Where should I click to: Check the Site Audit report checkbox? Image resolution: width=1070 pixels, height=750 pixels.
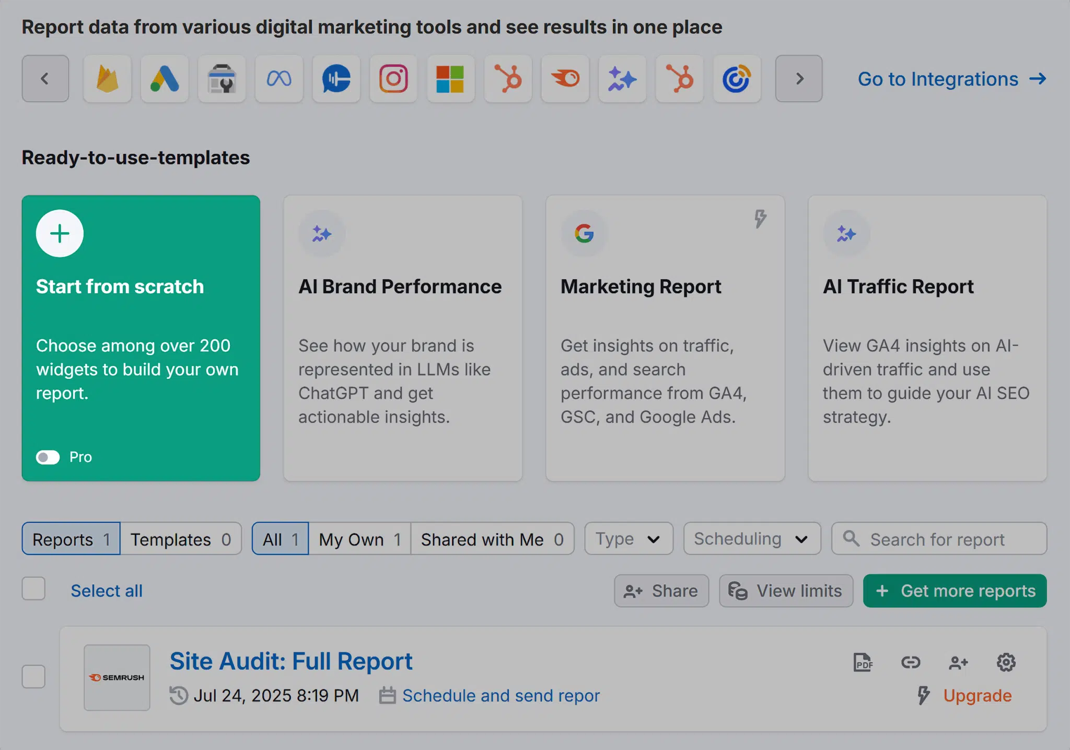33,676
